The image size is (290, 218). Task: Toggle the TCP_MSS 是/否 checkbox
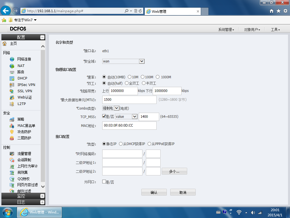click(104, 116)
